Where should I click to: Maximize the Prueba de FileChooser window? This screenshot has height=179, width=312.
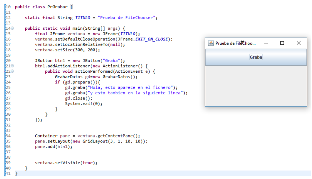click(x=282, y=43)
